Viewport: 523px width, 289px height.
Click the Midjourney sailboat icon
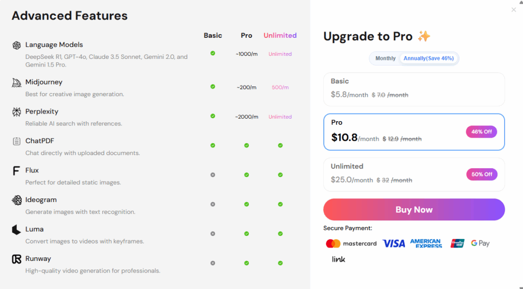16,82
